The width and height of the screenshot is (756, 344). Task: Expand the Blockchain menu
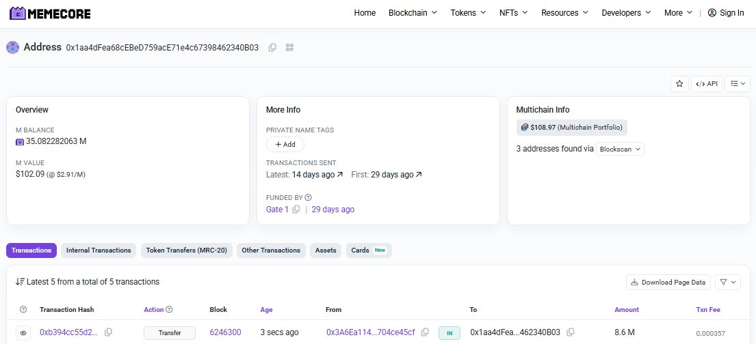(413, 13)
